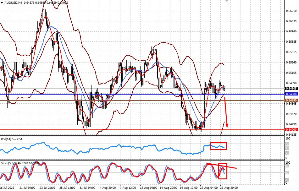Viewport: 299px width, 191px height.
Task: Click the 19 Aug 12:00 time label
Action: tap(189, 188)
